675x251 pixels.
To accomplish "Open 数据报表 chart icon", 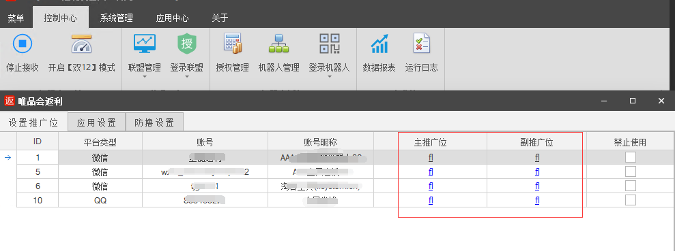I will (379, 44).
